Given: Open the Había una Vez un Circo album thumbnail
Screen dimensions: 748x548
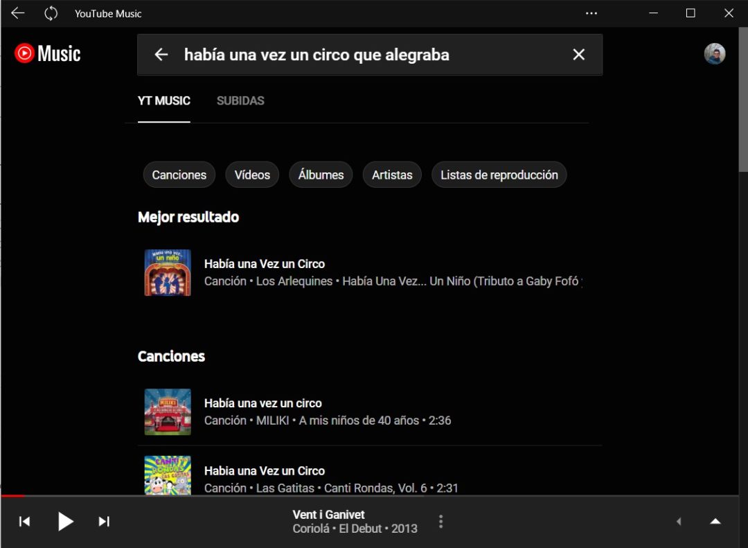Looking at the screenshot, I should (168, 272).
